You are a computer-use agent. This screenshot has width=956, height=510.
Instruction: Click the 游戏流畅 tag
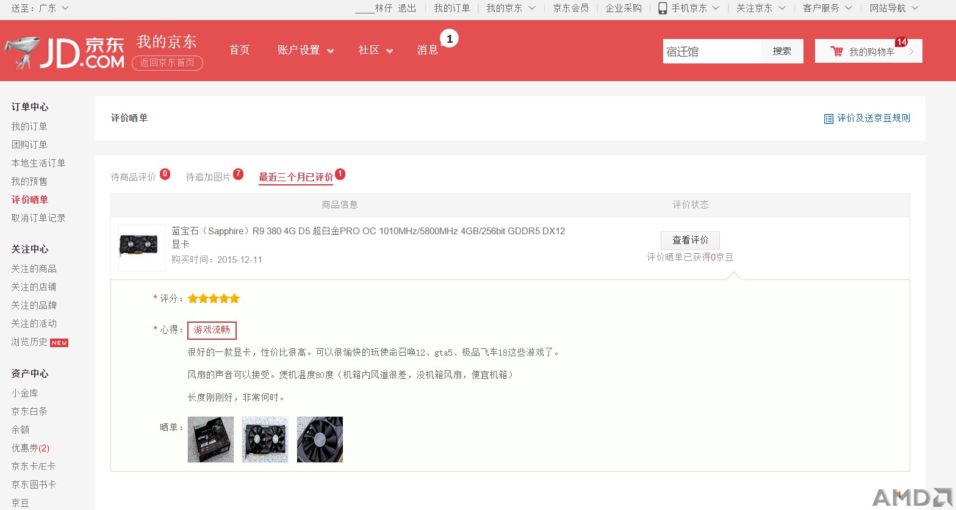coord(212,330)
